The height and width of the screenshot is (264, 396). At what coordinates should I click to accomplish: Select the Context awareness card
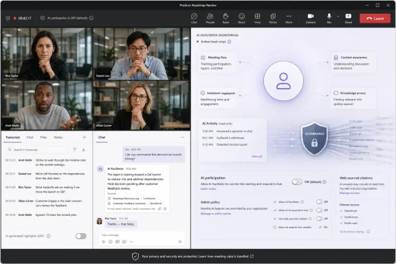click(x=353, y=63)
